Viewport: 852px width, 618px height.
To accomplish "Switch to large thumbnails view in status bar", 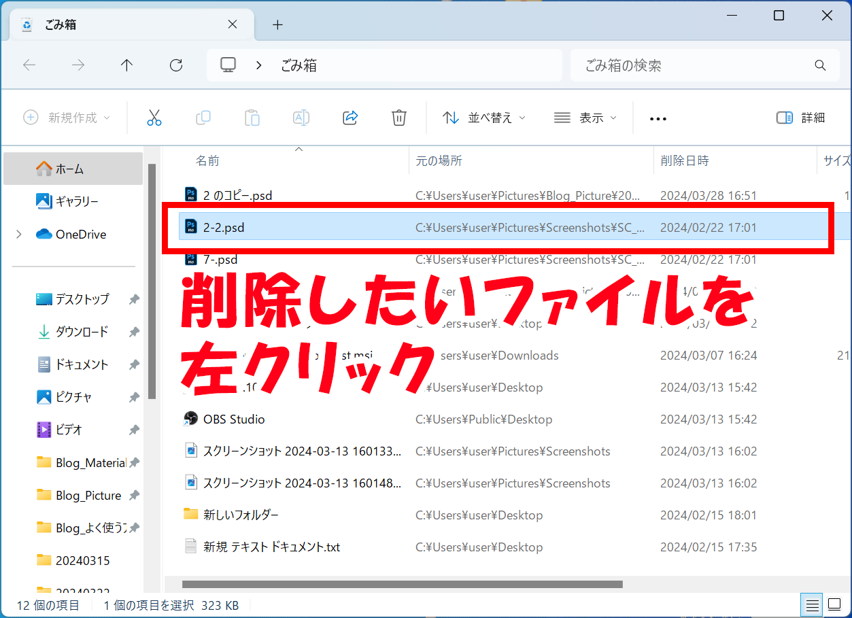I will pyautogui.click(x=834, y=604).
